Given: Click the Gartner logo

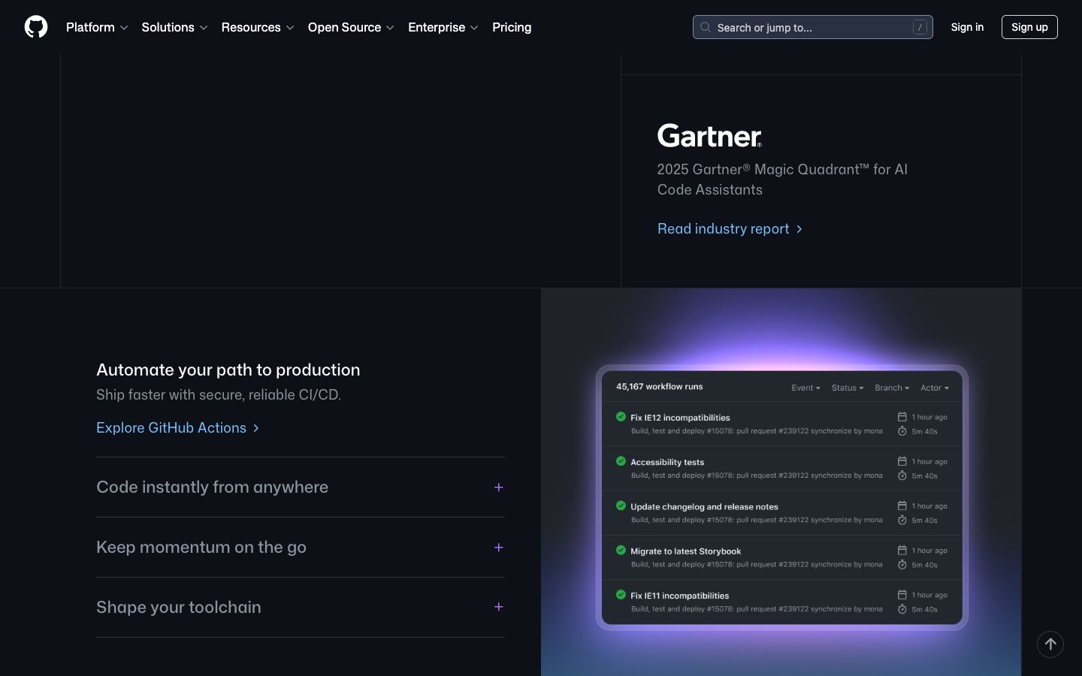Looking at the screenshot, I should pyautogui.click(x=709, y=136).
